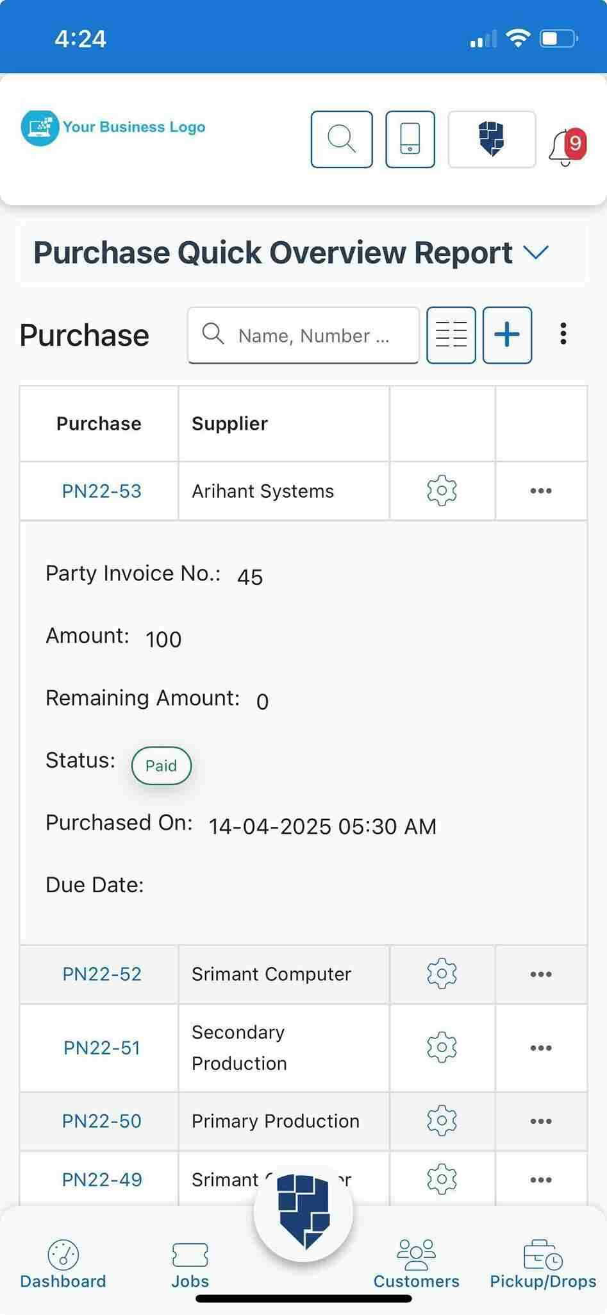Switch to list/column view icon
This screenshot has width=607, height=1315.
coord(451,335)
